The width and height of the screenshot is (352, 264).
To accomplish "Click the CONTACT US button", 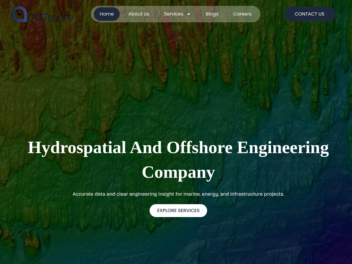I will (x=309, y=14).
